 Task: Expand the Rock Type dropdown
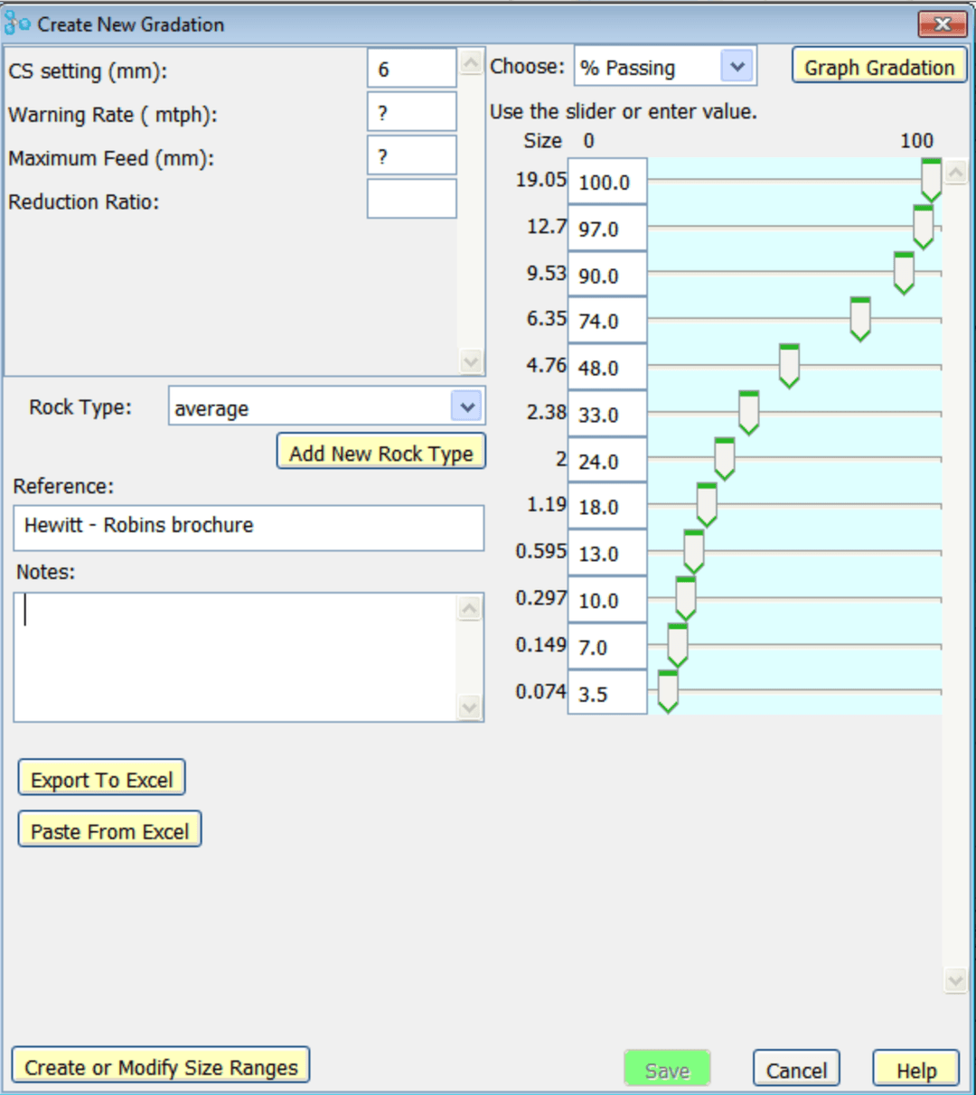tap(466, 407)
